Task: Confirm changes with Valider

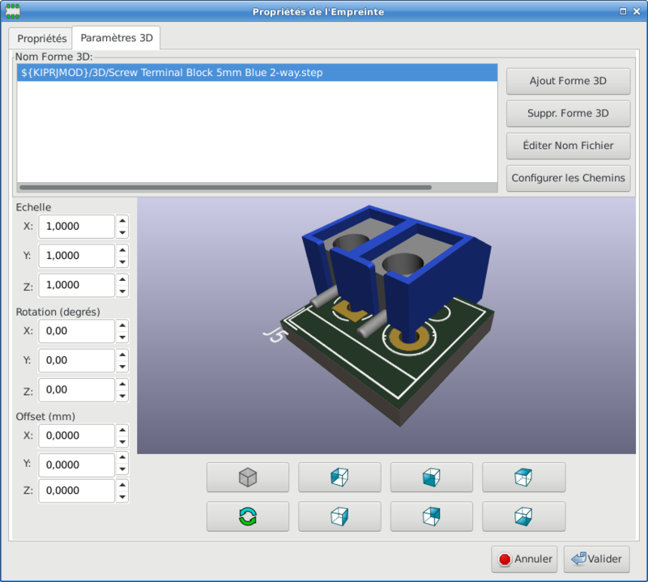Action: pos(597,559)
